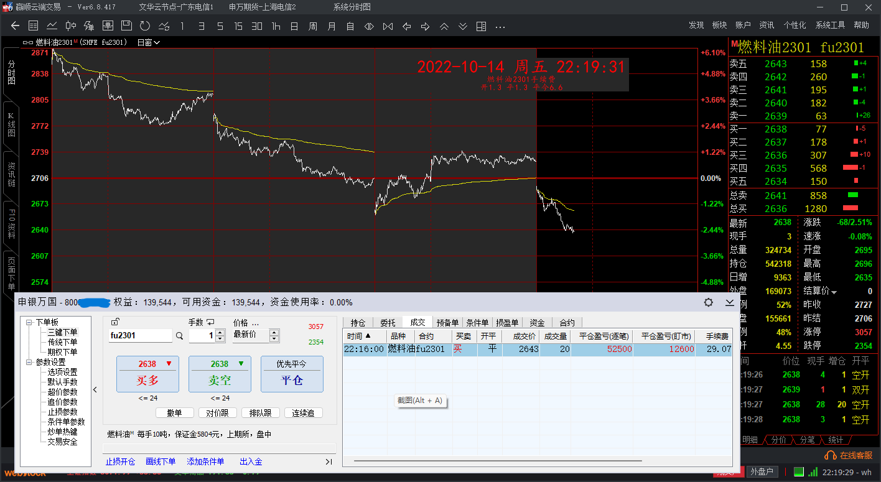Click the 卖空 sell short button
The width and height of the screenshot is (881, 482).
220,374
